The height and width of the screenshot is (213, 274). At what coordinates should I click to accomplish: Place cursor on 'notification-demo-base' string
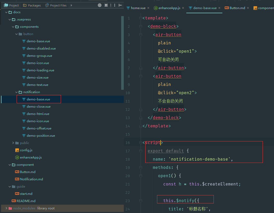click(x=199, y=159)
